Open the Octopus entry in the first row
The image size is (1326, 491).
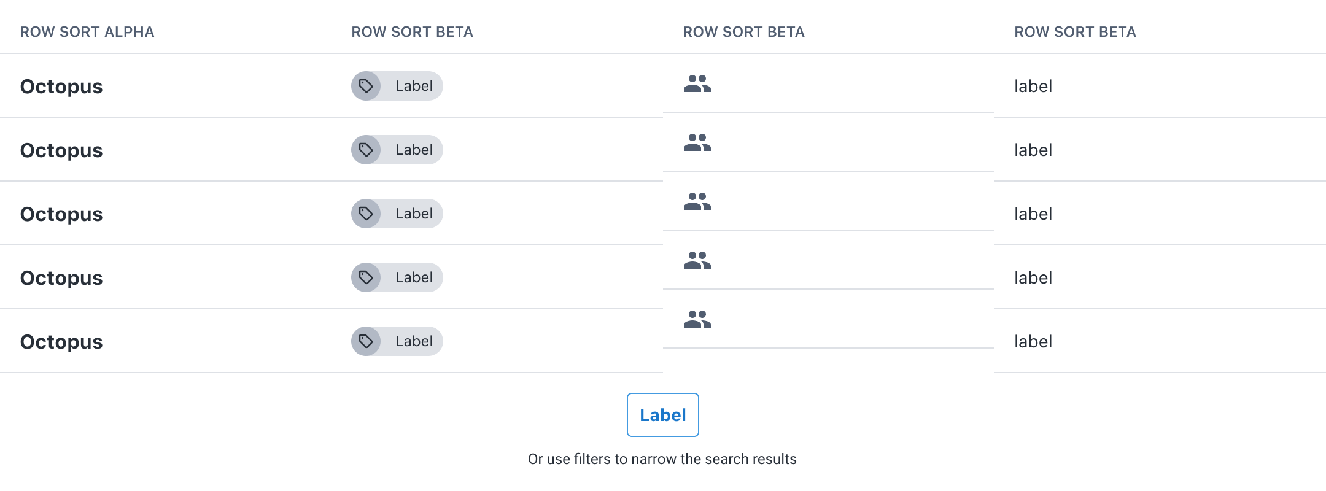61,87
